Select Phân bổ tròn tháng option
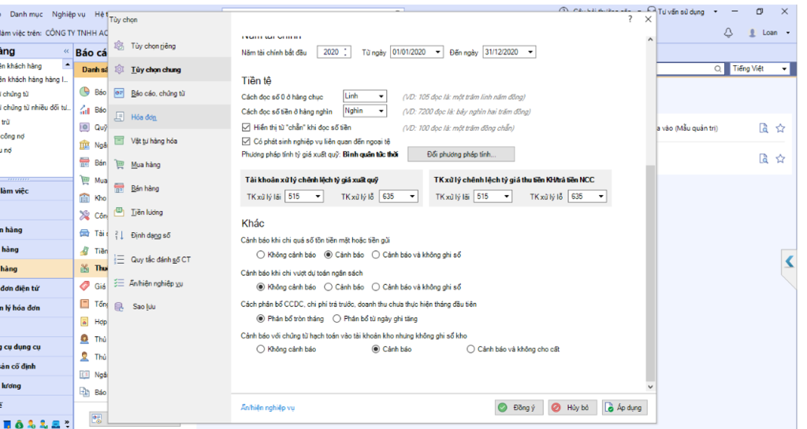This screenshot has height=429, width=807. pyautogui.click(x=260, y=319)
